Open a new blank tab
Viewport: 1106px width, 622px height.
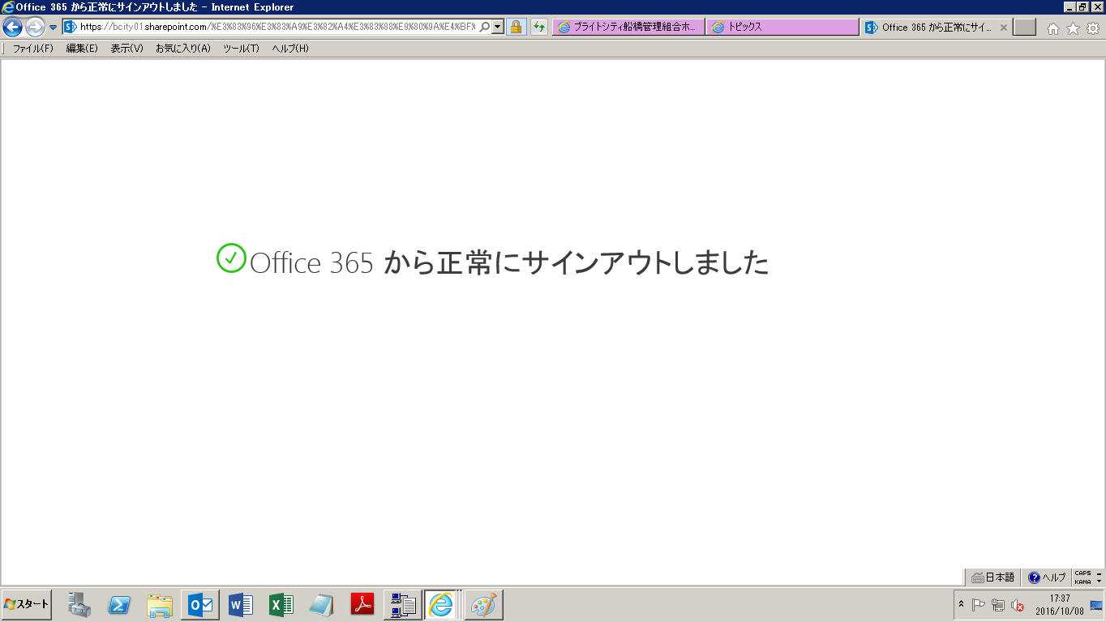(x=1025, y=27)
